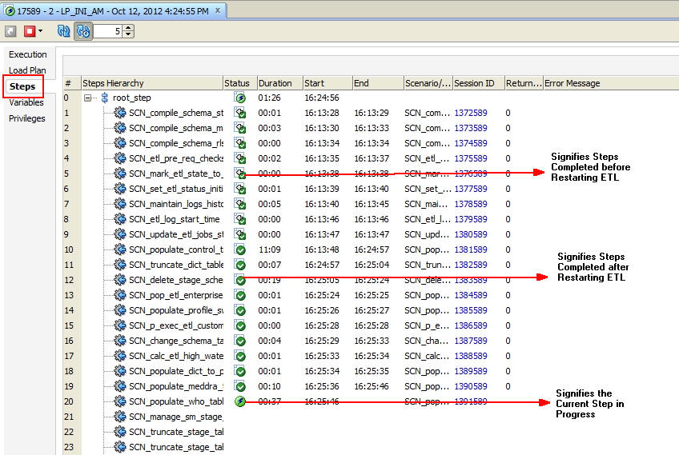Sort by Steps Hierarchy column header

tap(152, 83)
